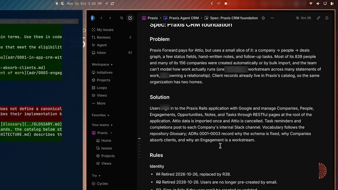Click the clock Mon 26 Oct 2:55 PM
This screenshot has width=338, height=190.
coord(84,4)
